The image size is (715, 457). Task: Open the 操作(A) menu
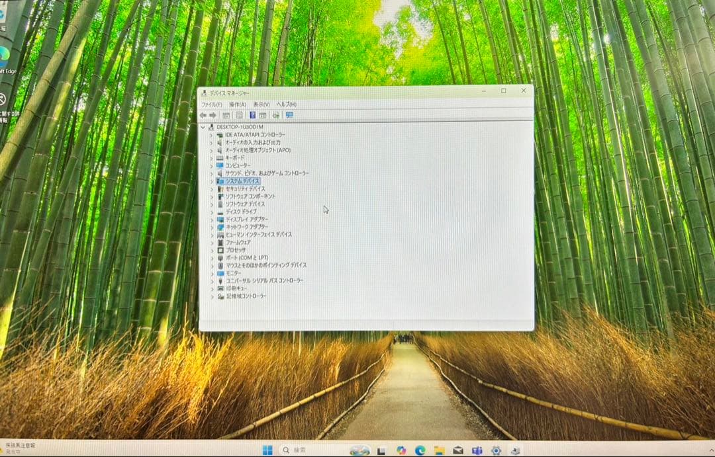pos(237,104)
